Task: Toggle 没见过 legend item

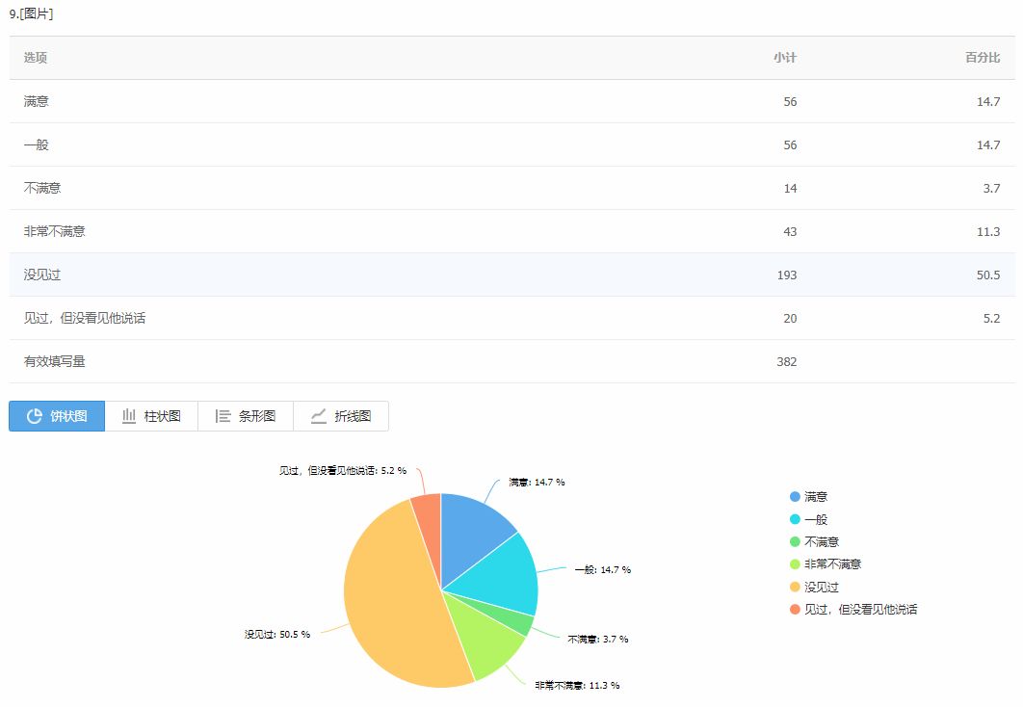Action: coord(814,587)
